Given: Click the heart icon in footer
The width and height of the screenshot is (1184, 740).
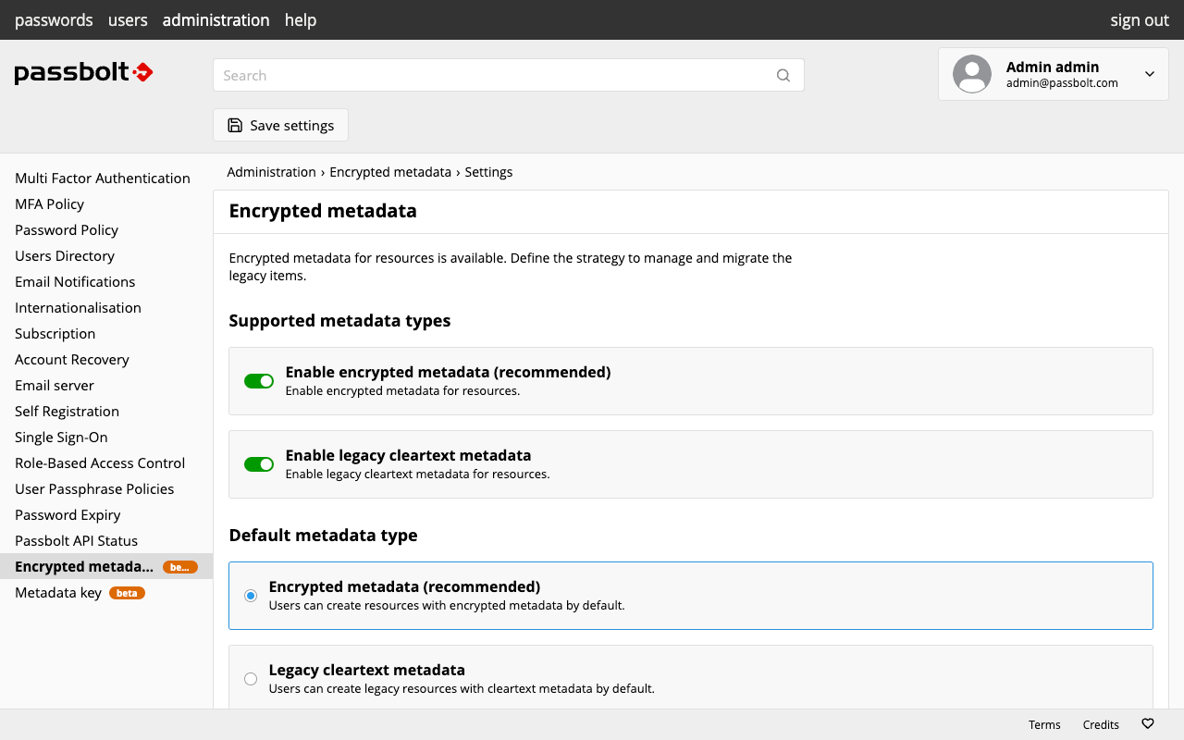Looking at the screenshot, I should [x=1148, y=724].
